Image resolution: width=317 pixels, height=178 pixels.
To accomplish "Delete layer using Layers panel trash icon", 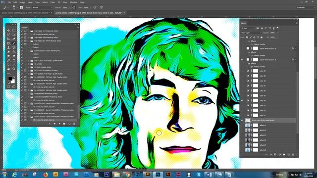I will click(x=293, y=155).
